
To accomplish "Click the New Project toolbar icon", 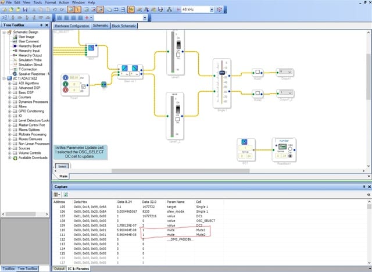I will pyautogui.click(x=5, y=9).
